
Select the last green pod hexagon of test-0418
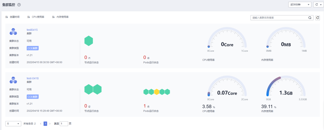point(167,92)
